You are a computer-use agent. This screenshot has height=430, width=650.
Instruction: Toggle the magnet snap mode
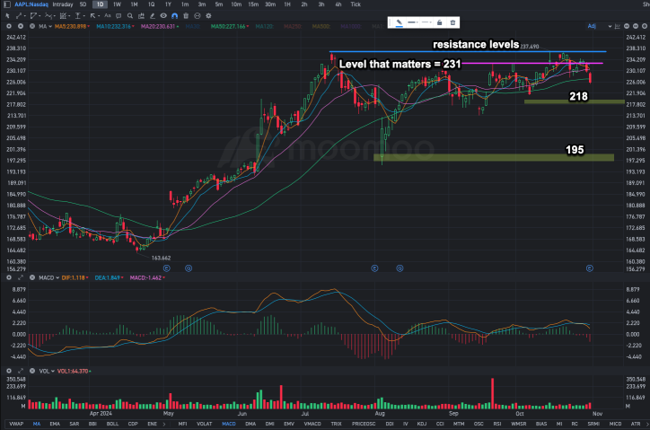pyautogui.click(x=174, y=16)
